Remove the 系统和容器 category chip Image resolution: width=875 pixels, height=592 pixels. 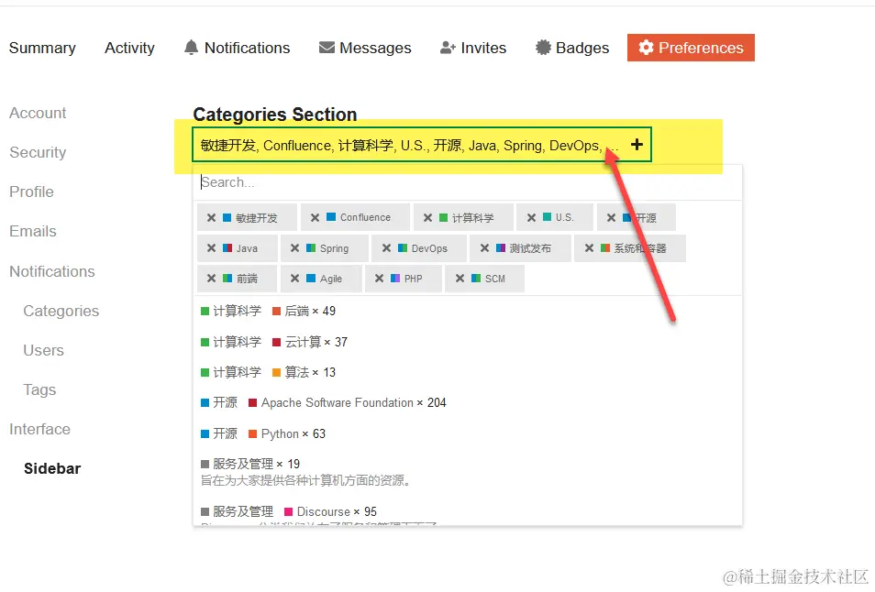[x=589, y=248]
